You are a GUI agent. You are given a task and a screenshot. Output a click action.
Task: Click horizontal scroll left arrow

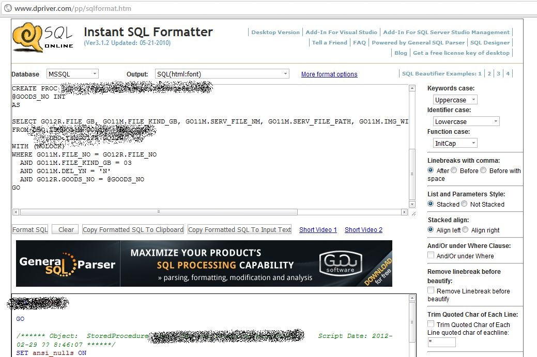coord(16,212)
